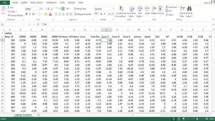Switch to the REVIEW tab

click(72, 3)
